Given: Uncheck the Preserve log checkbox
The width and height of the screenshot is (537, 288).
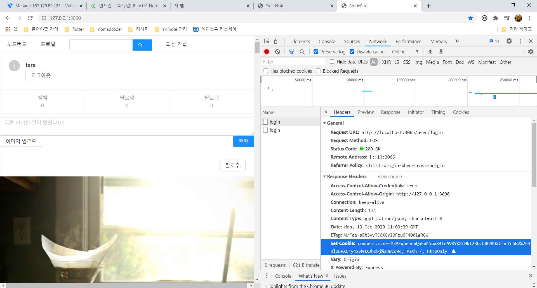Looking at the screenshot, I should [316, 52].
